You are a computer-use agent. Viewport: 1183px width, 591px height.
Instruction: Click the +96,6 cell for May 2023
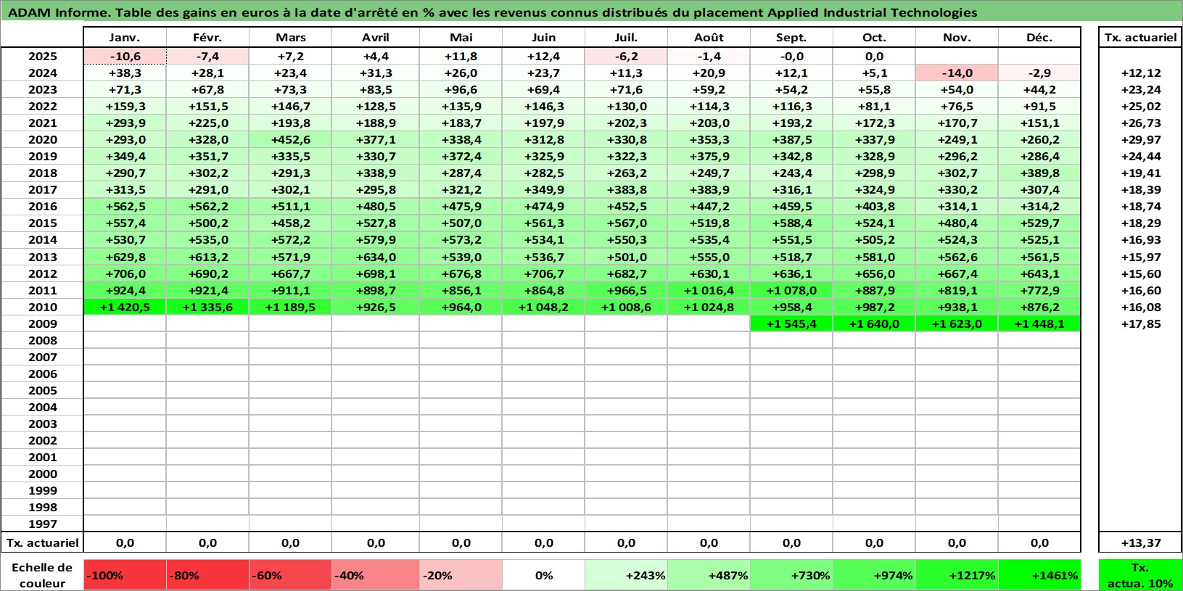coord(461,89)
